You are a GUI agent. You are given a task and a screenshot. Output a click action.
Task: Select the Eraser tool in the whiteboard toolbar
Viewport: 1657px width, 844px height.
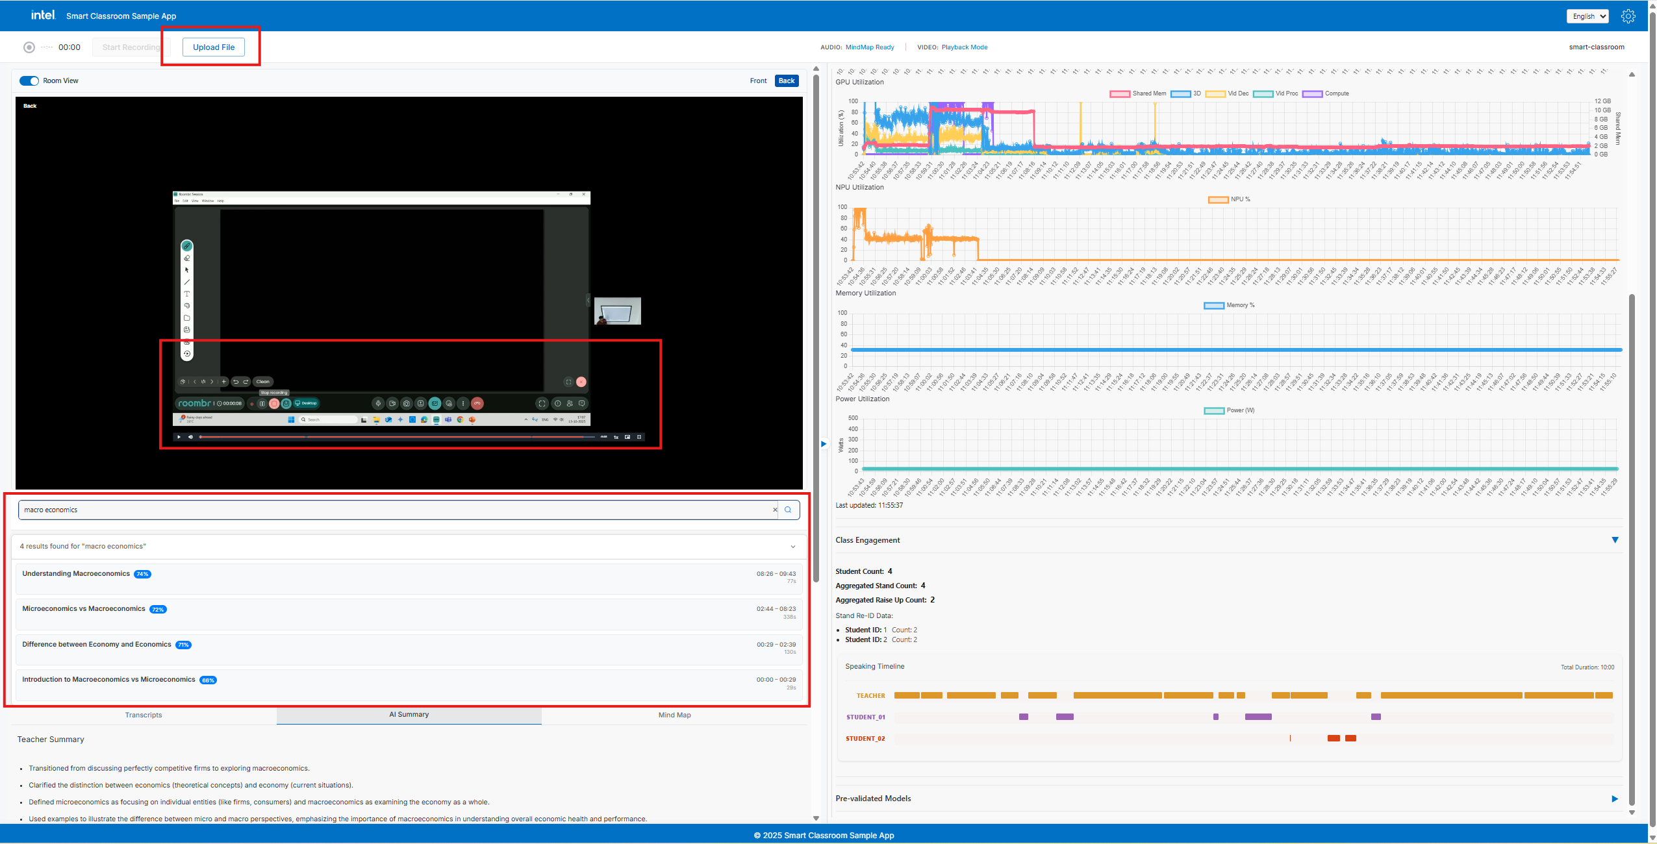[186, 258]
